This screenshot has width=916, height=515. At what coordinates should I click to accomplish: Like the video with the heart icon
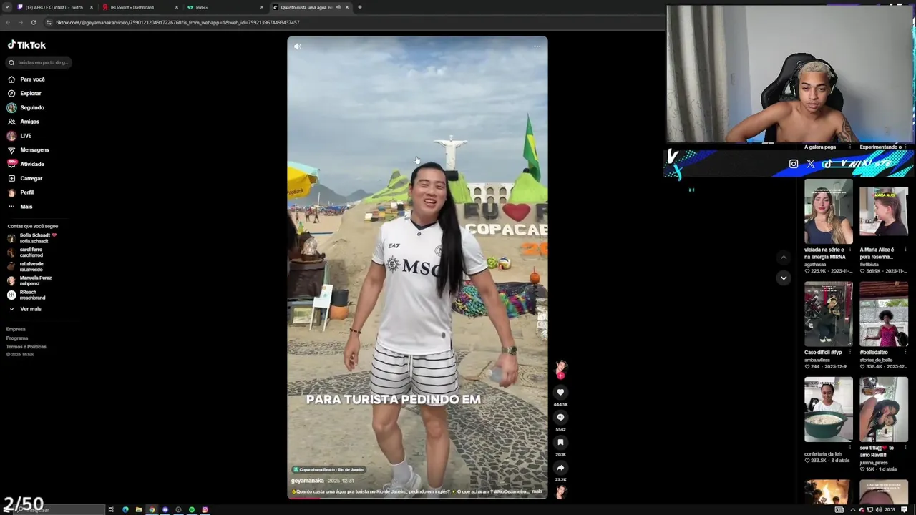click(560, 392)
